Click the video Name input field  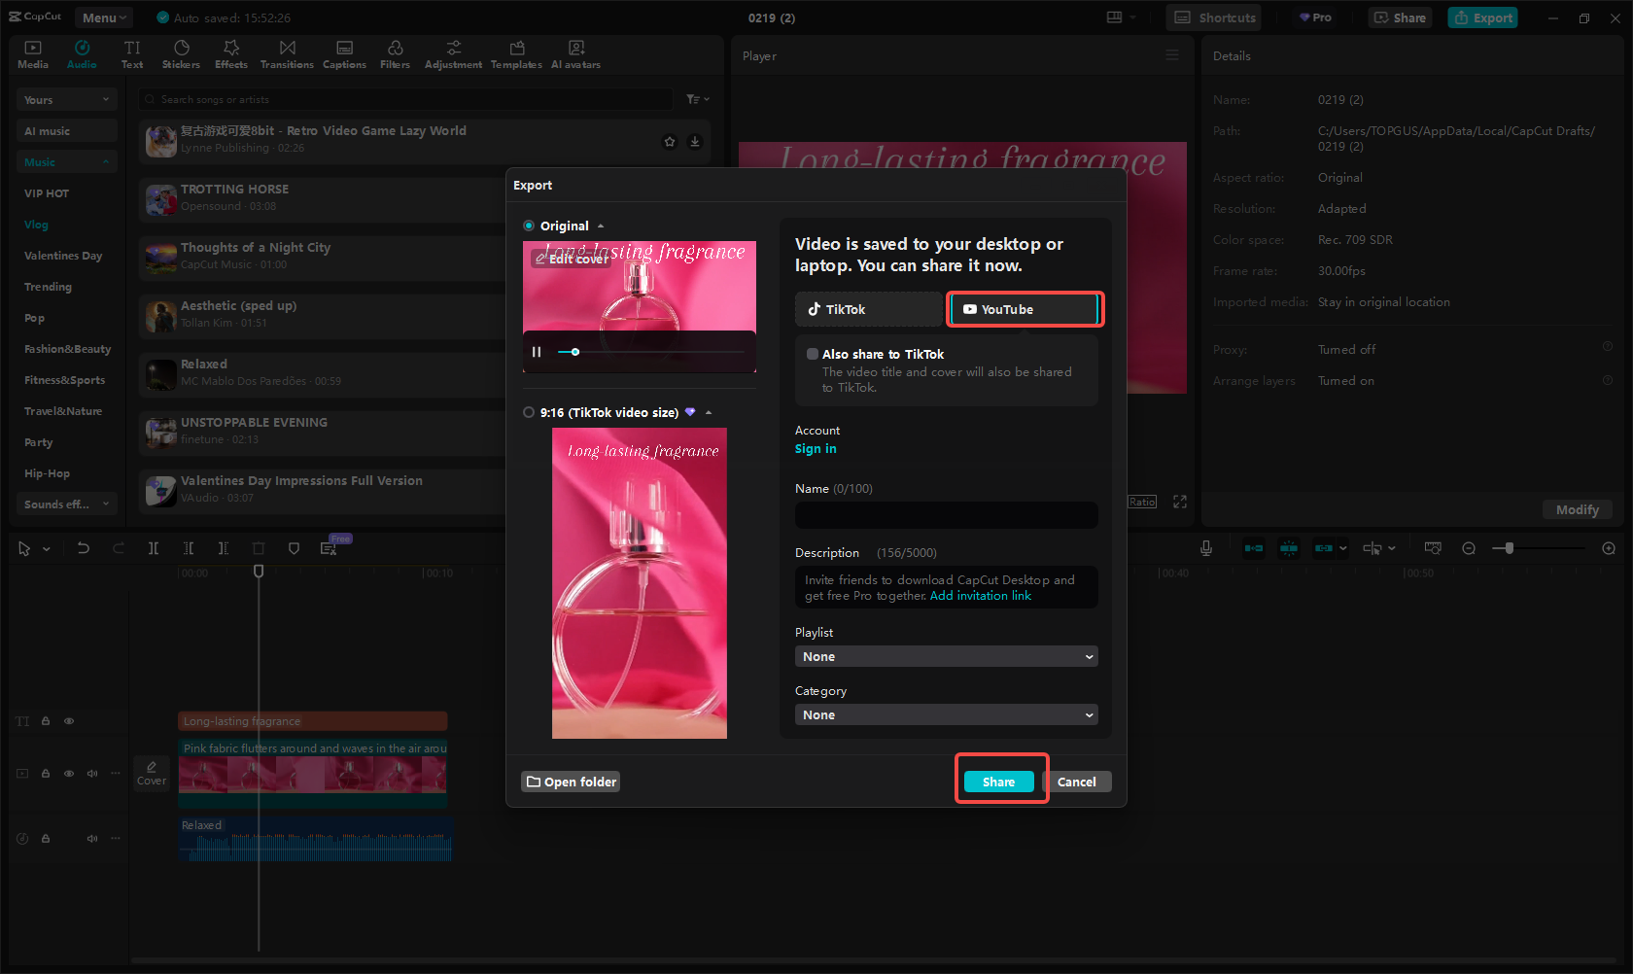click(947, 515)
